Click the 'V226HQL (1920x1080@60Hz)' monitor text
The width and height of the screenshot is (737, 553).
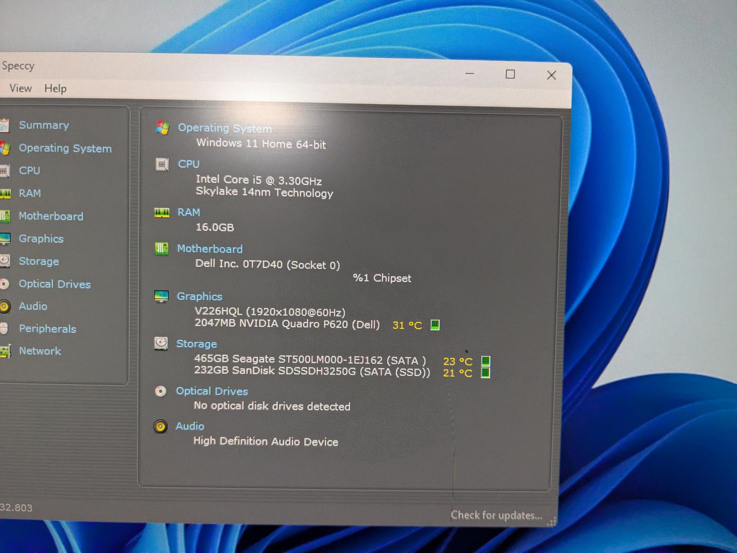coord(270,312)
